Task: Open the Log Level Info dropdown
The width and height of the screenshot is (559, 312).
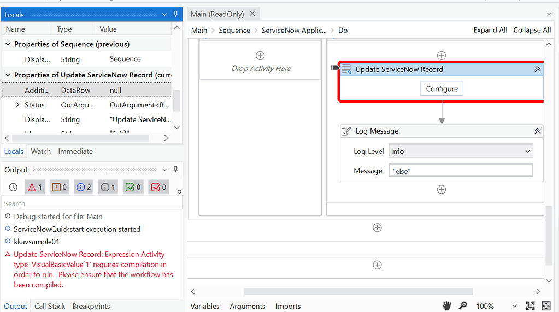Action: (x=461, y=151)
